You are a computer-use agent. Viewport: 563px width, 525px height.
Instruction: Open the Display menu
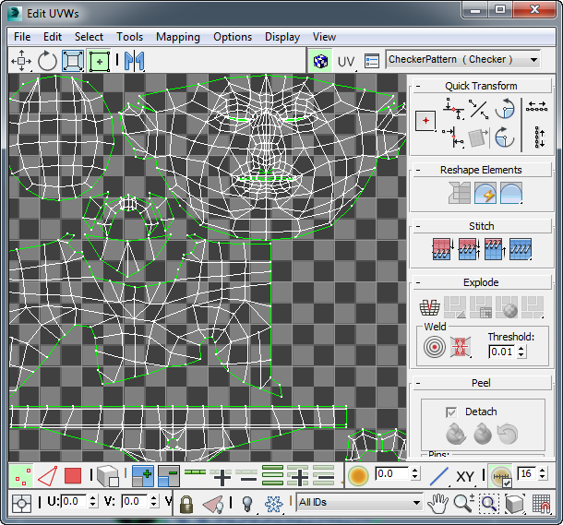[282, 37]
